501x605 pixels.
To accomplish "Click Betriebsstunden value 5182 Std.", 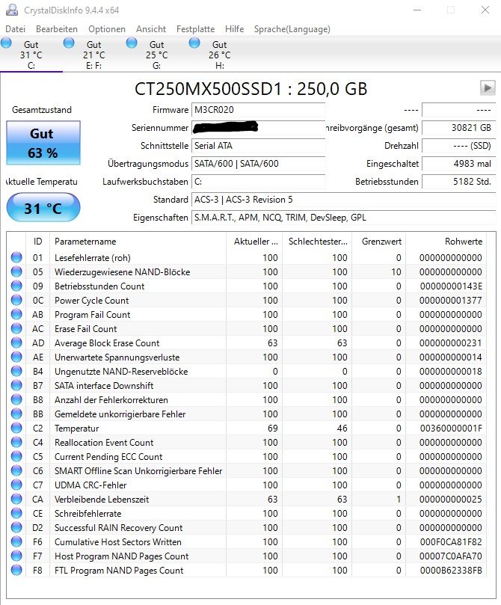I will pyautogui.click(x=459, y=181).
